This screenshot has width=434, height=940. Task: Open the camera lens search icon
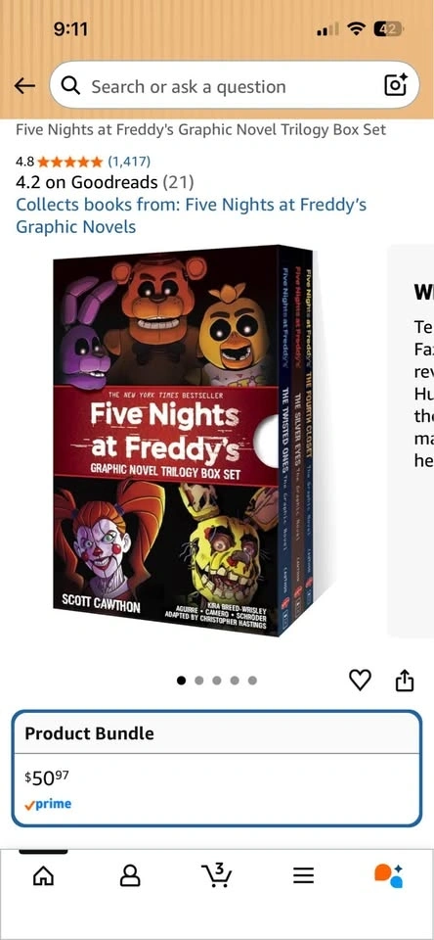(x=395, y=85)
